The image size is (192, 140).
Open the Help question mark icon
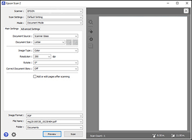(x=6, y=135)
